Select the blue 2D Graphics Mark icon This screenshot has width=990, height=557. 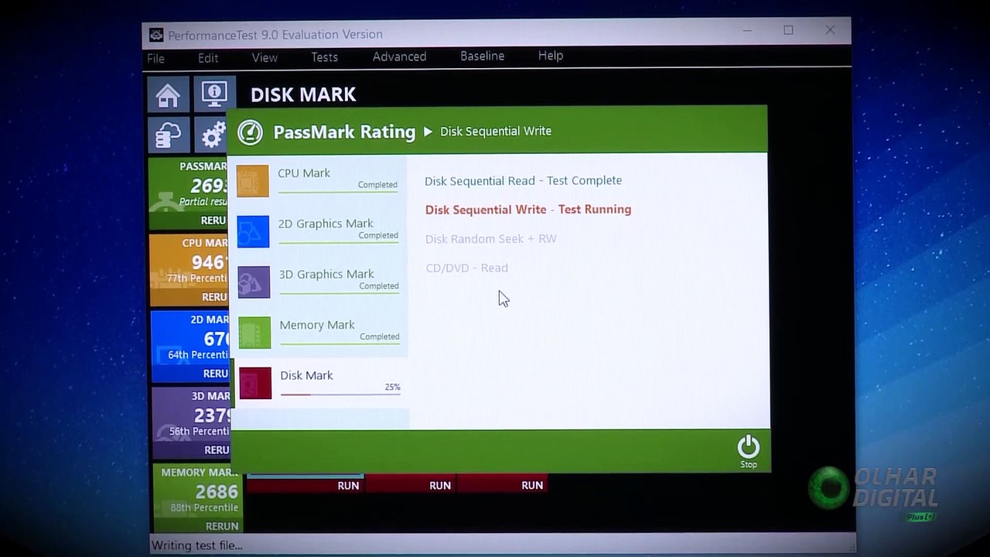pyautogui.click(x=253, y=231)
